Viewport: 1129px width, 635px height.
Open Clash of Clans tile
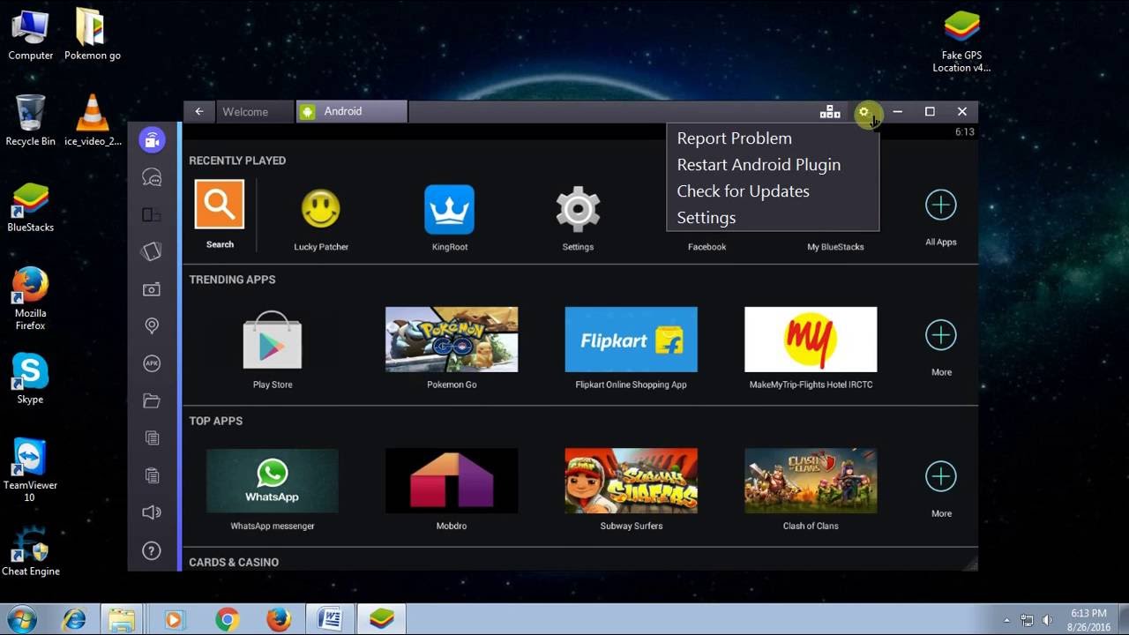coord(811,481)
